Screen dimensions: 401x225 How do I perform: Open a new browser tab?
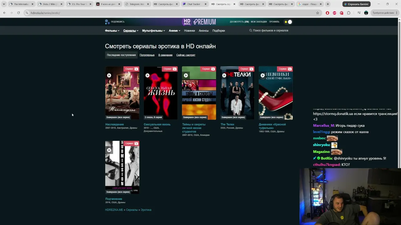[328, 4]
